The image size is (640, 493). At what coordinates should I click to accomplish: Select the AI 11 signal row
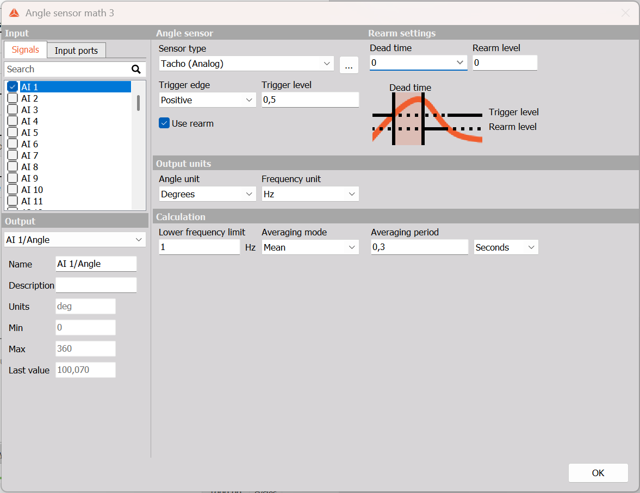point(75,201)
